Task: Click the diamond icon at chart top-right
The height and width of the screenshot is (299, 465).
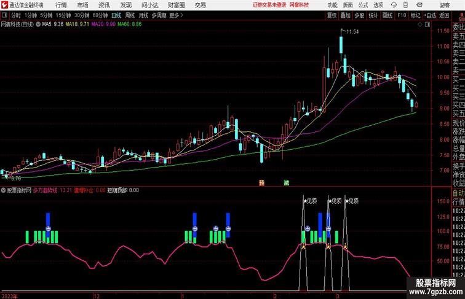Action: pyautogui.click(x=420, y=25)
